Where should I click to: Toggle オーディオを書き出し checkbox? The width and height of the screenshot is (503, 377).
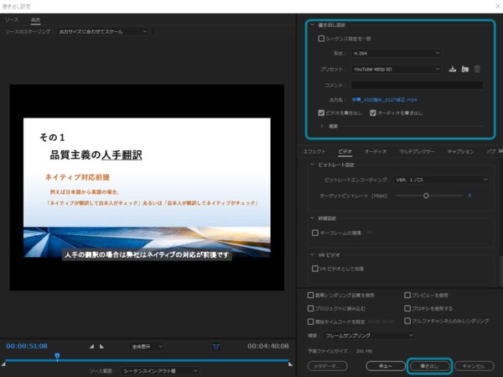click(373, 113)
